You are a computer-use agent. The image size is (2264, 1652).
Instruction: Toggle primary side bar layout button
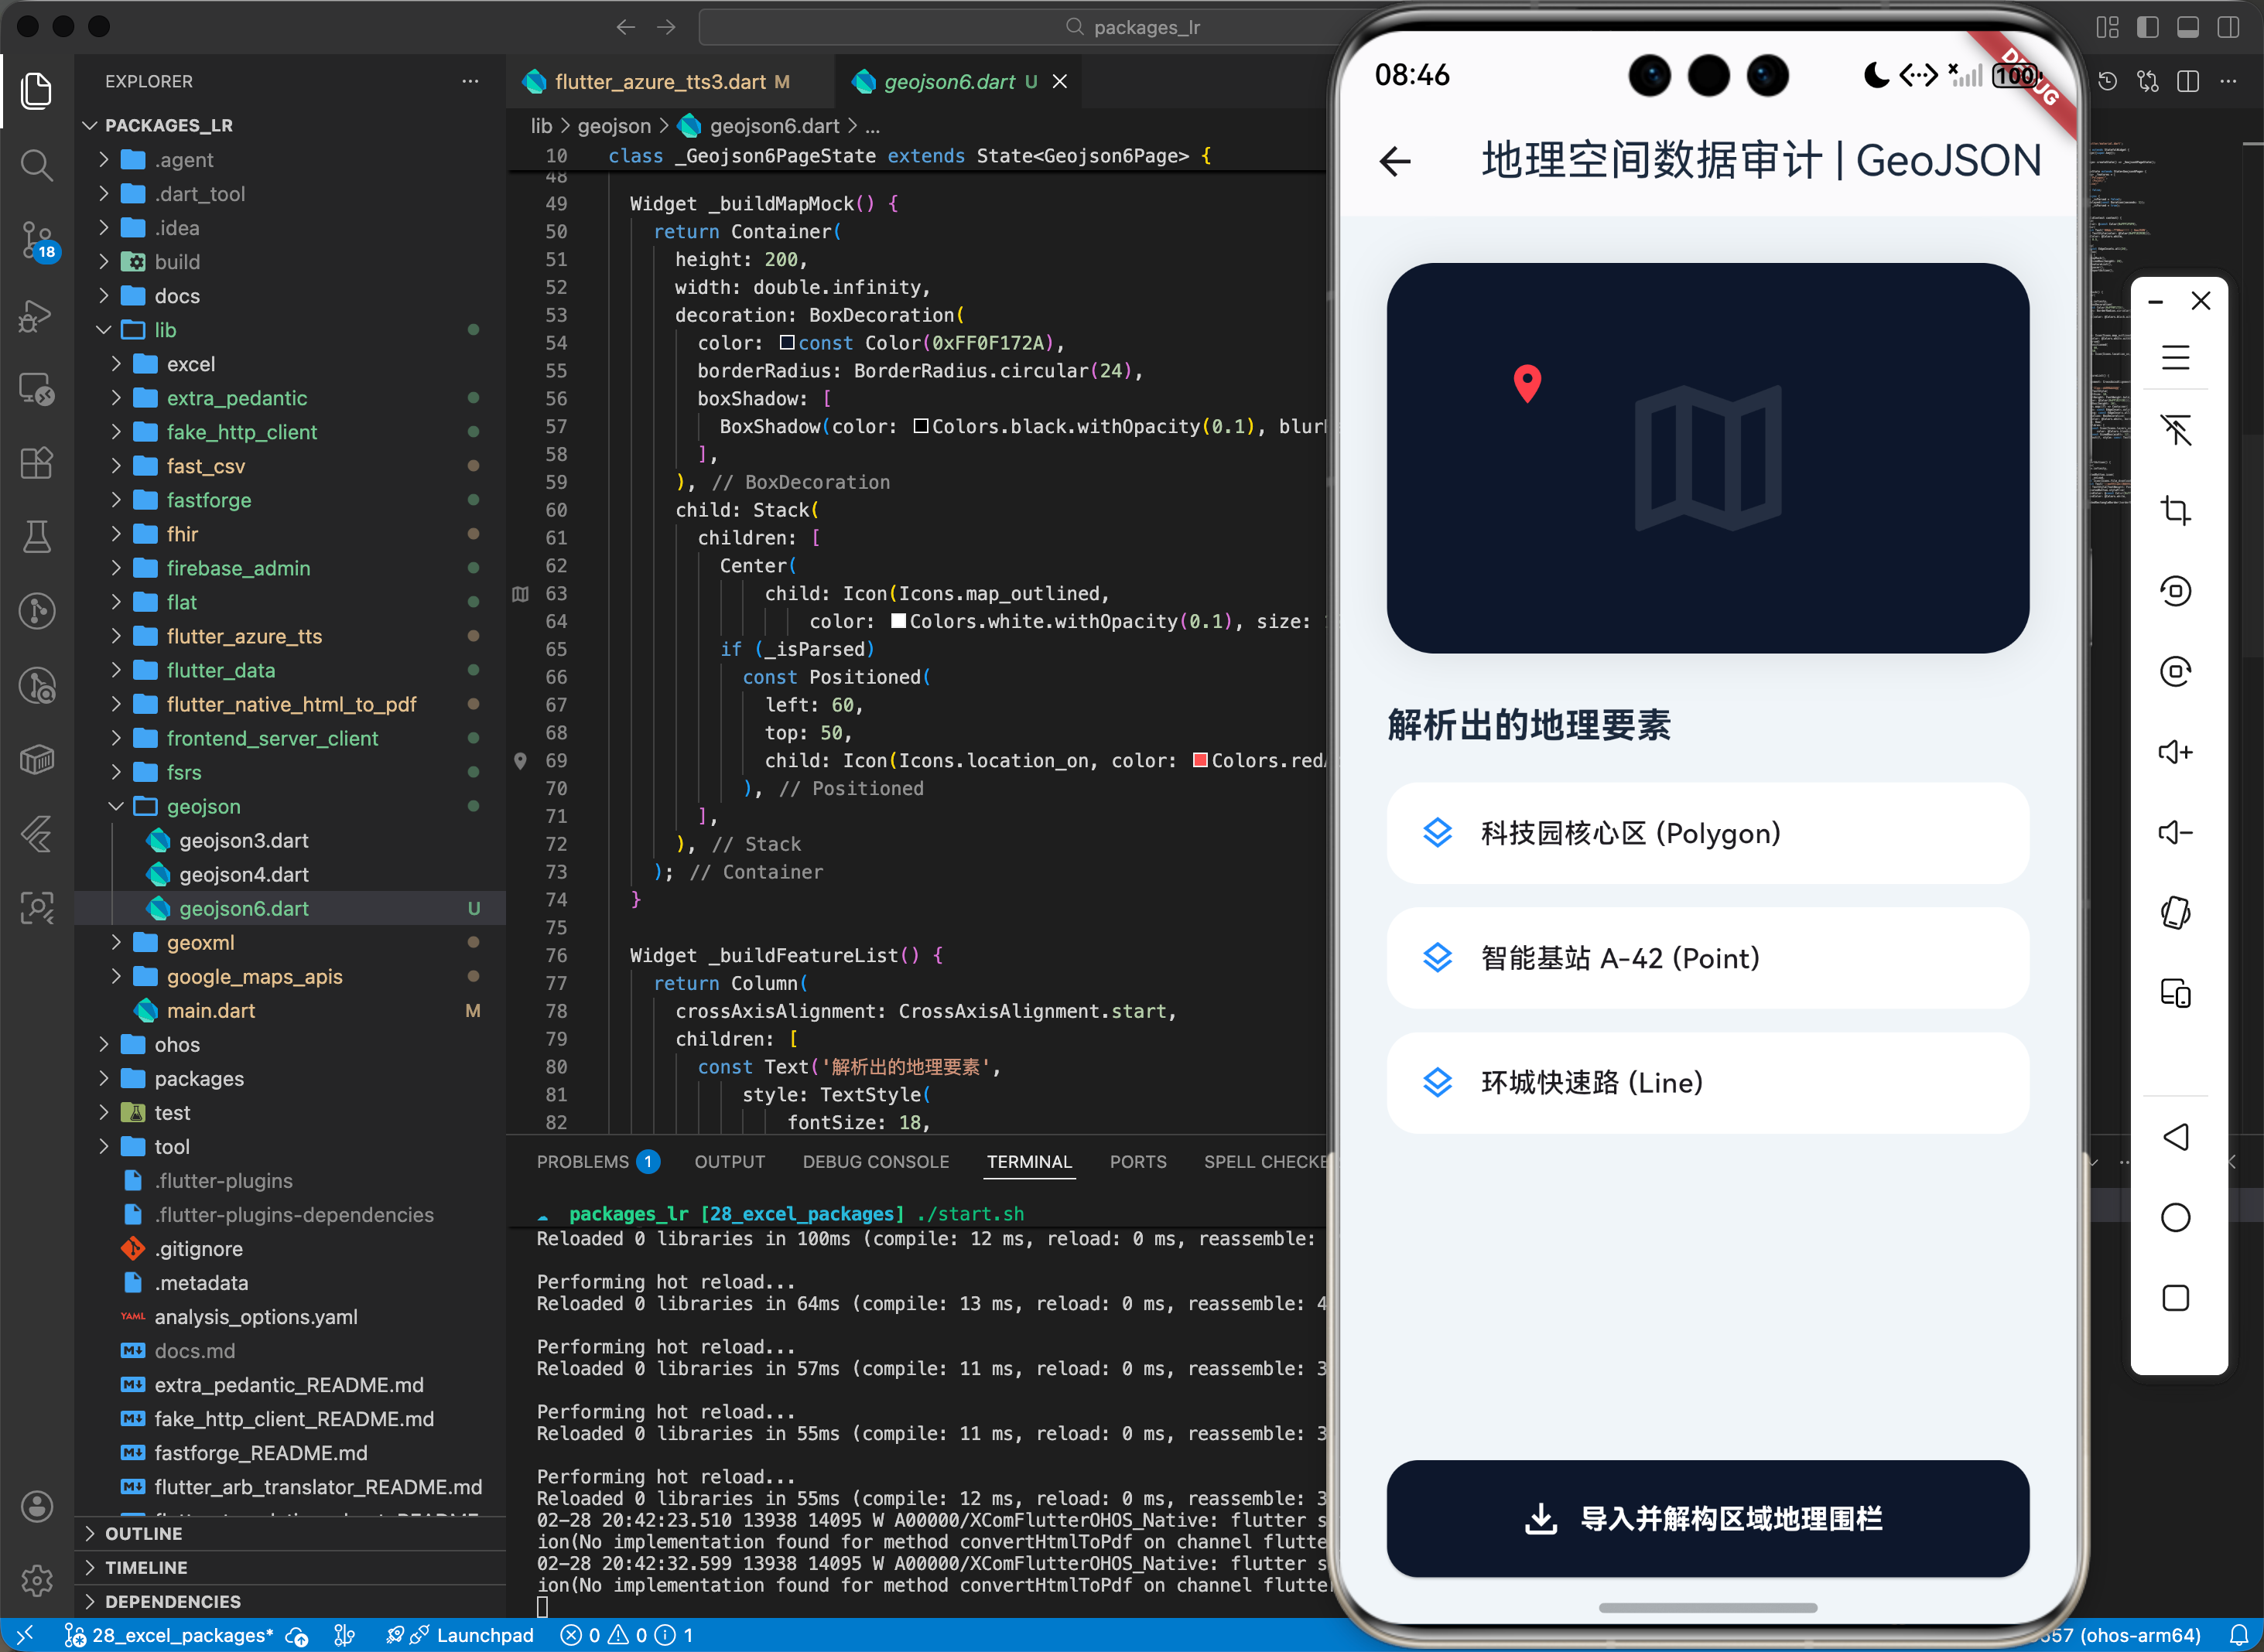click(2148, 27)
